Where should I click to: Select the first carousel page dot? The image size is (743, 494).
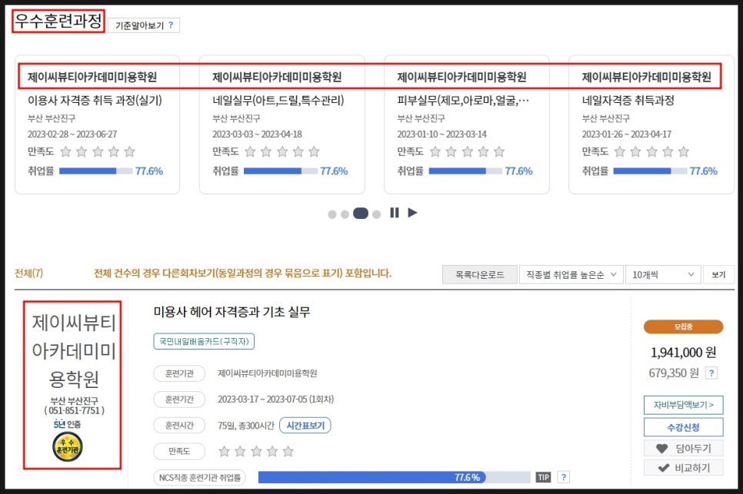332,214
